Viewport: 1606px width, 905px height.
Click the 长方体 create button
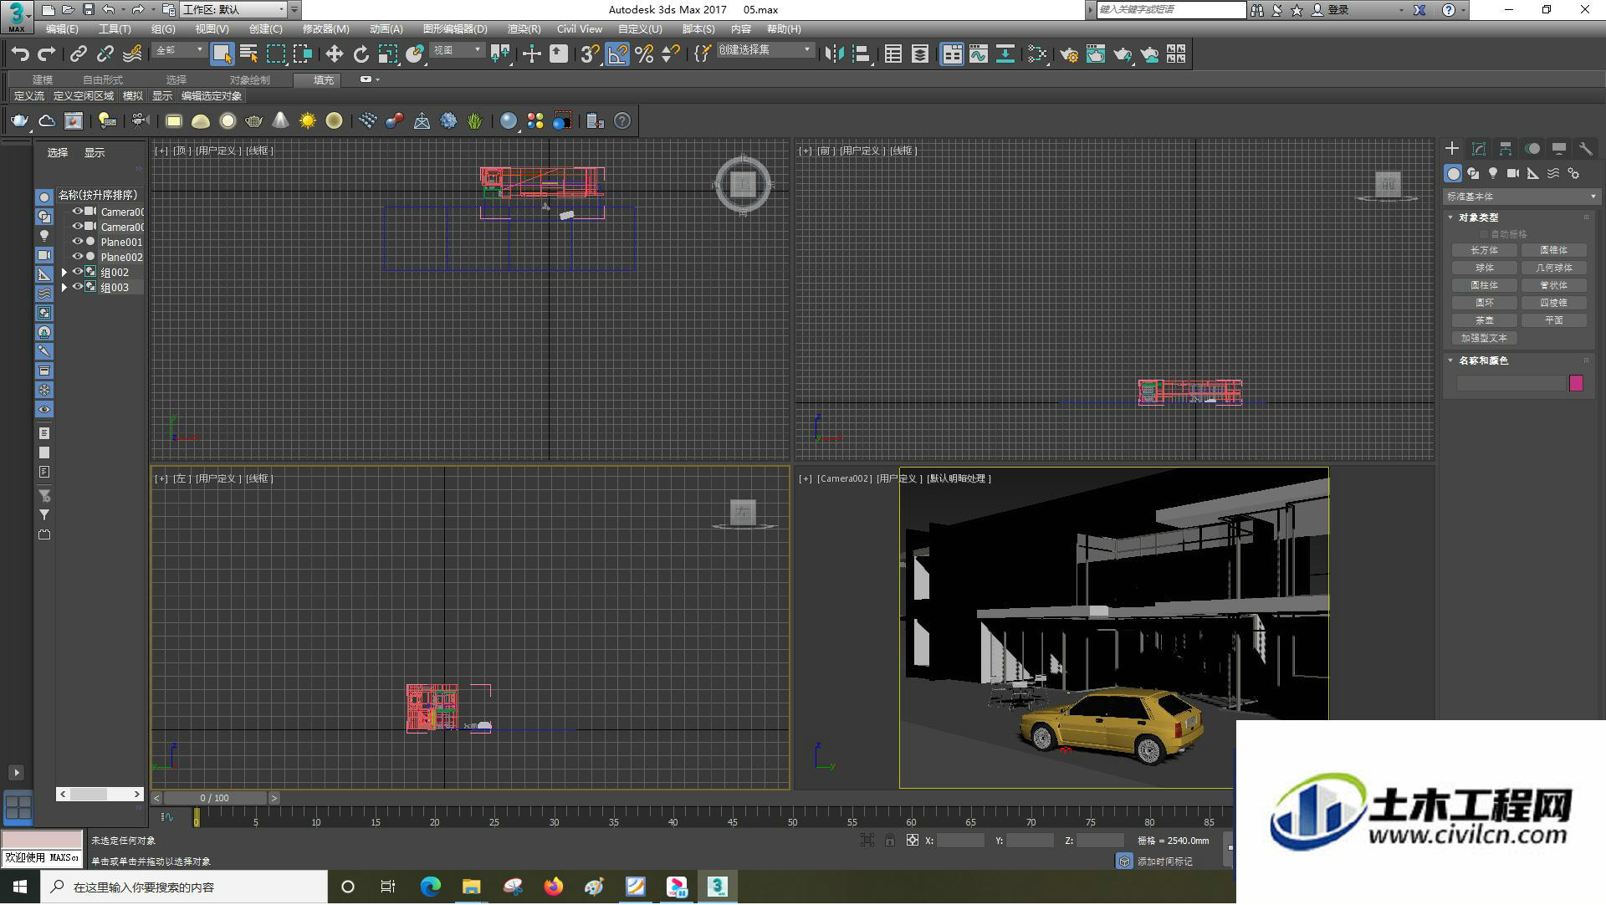[x=1484, y=250]
